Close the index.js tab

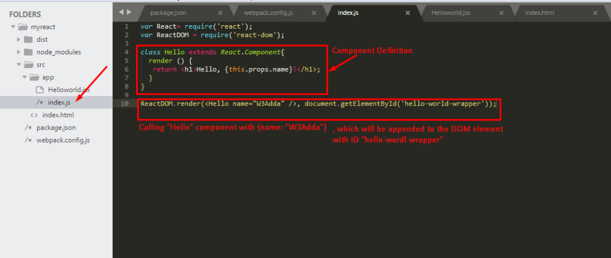click(408, 13)
